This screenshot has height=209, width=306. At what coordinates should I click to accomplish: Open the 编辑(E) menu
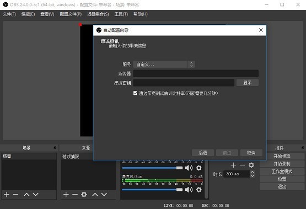[x=28, y=14]
